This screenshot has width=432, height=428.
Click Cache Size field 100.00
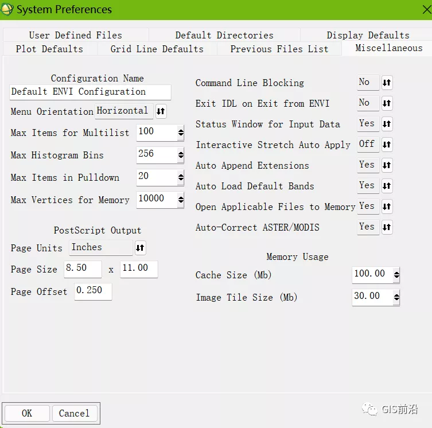(x=373, y=275)
